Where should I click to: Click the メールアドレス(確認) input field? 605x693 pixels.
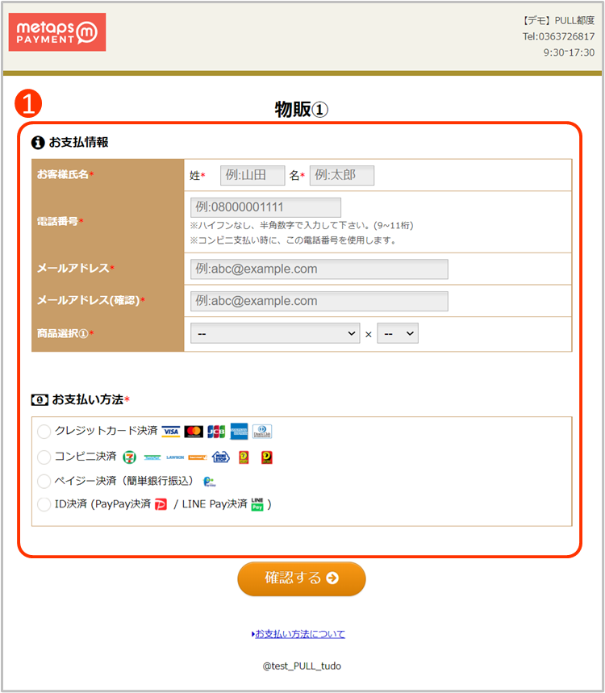click(319, 301)
